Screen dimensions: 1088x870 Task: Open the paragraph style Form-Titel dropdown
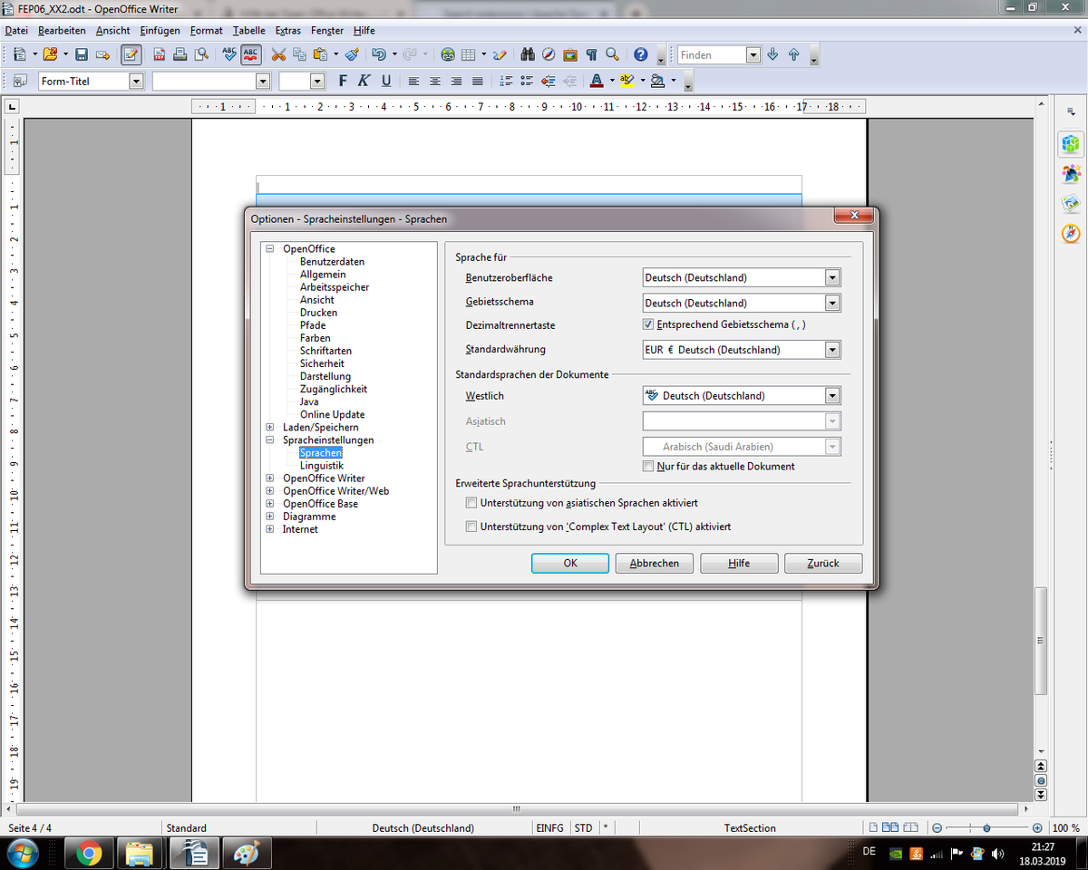click(136, 82)
